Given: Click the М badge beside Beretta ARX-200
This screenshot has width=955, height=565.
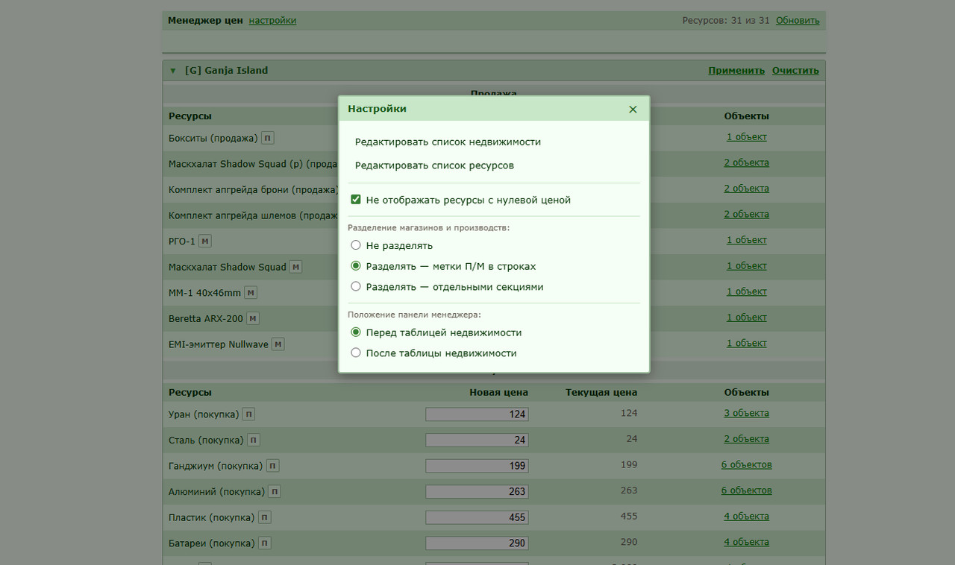Looking at the screenshot, I should (253, 318).
